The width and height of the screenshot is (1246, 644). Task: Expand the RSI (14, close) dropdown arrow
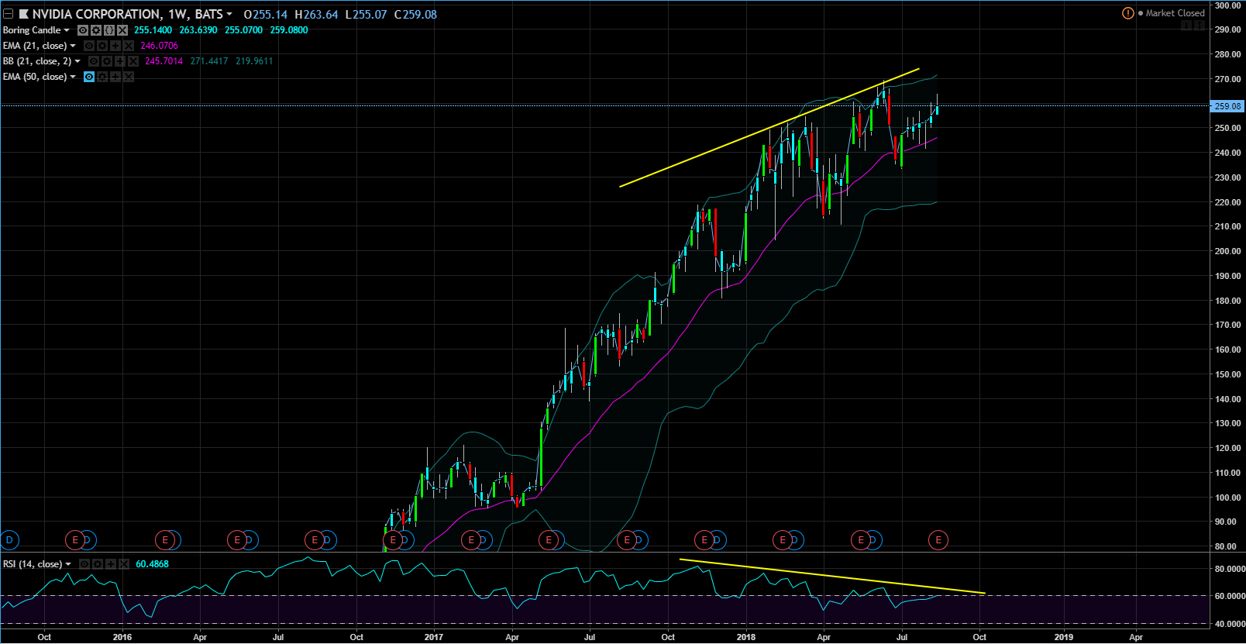pyautogui.click(x=68, y=564)
